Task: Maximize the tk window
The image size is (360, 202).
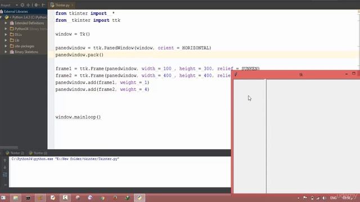Action: [x=354, y=74]
